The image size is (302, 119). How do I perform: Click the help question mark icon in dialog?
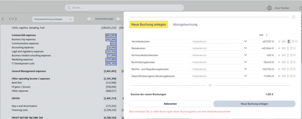click(293, 17)
